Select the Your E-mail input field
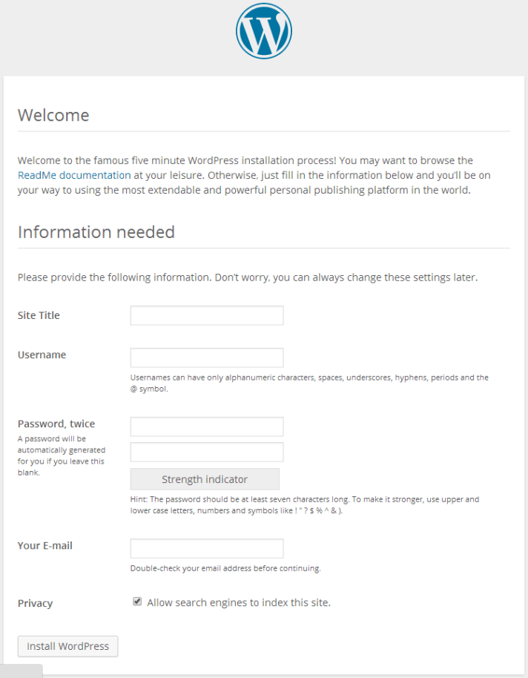This screenshot has width=528, height=678. 206,548
